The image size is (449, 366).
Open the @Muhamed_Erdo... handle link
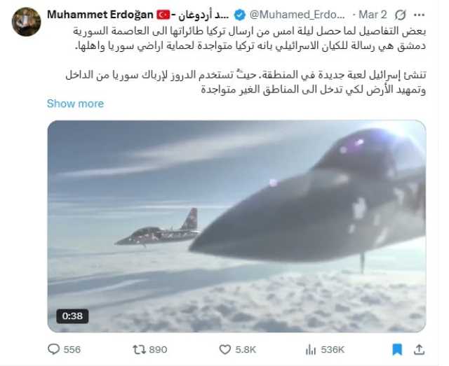pos(297,15)
